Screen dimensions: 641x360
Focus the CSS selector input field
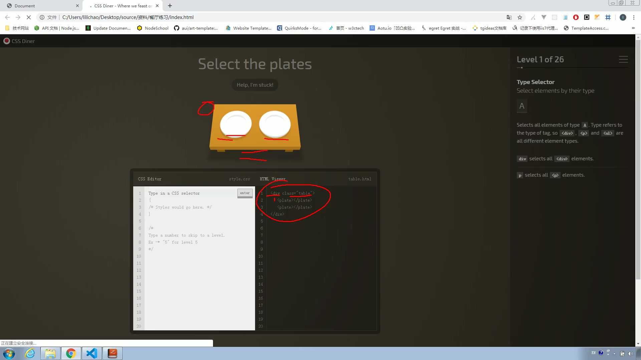click(192, 193)
